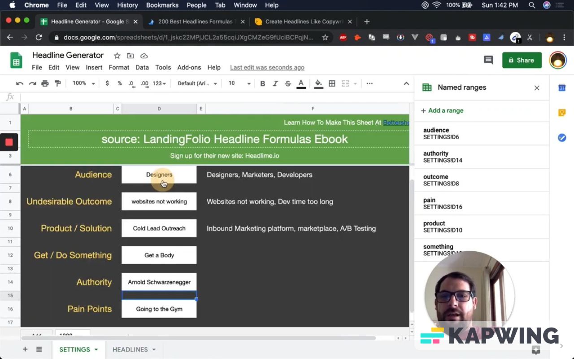The height and width of the screenshot is (359, 574).
Task: Click the add sheet plus button
Action: (x=25, y=350)
